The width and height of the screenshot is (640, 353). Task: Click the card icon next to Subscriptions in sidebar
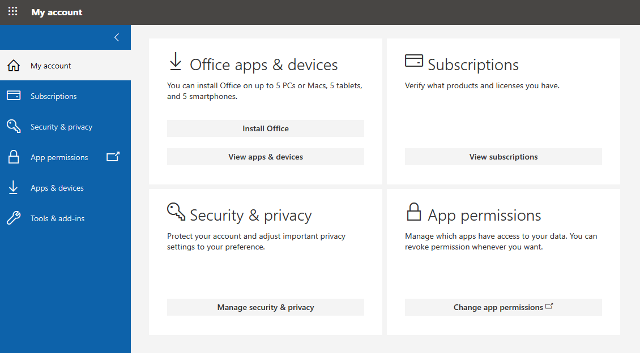tap(14, 96)
